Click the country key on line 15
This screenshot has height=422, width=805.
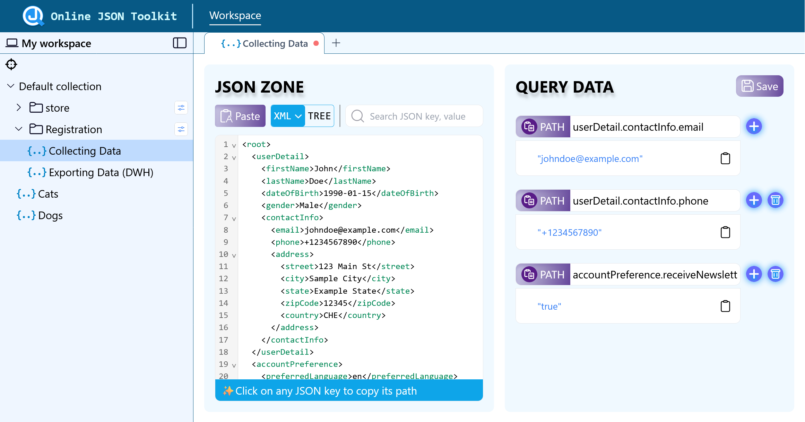point(302,315)
